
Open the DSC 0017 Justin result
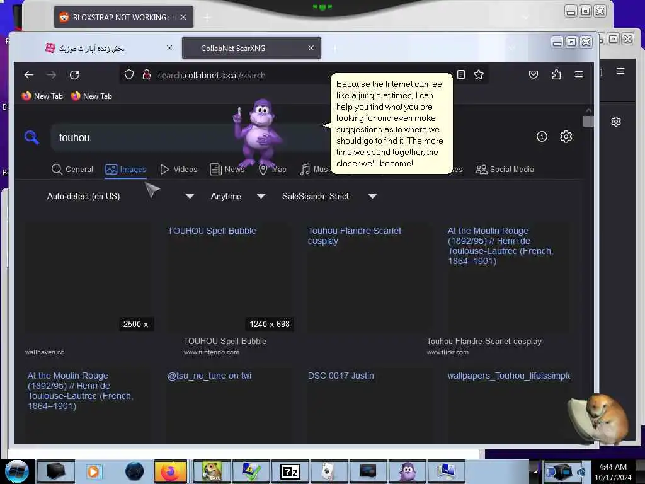(341, 376)
